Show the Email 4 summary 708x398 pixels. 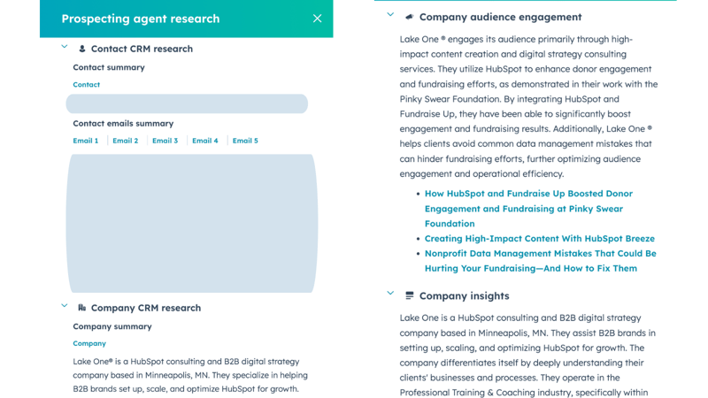tap(205, 141)
